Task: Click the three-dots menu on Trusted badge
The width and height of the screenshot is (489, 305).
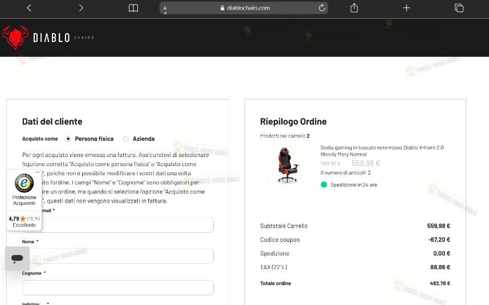Action: 38,172
